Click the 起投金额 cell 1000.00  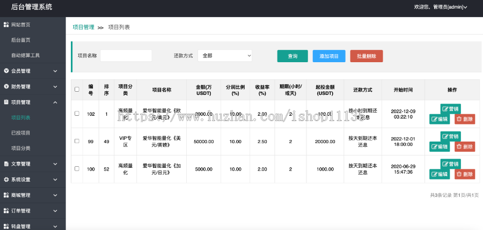point(325,169)
